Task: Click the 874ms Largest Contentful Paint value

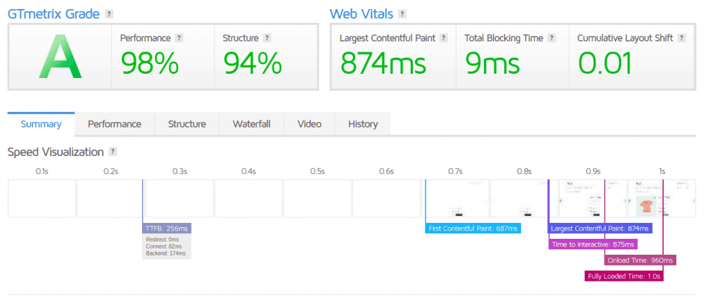Action: [383, 63]
